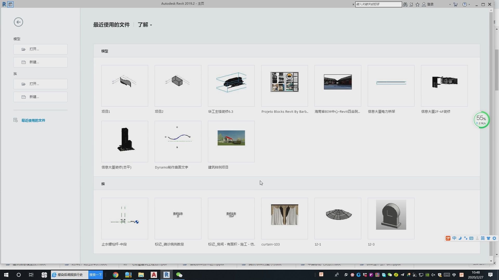This screenshot has height=280, width=499.
Task: Click 打开... under the 模型 section
Action: pyautogui.click(x=40, y=49)
